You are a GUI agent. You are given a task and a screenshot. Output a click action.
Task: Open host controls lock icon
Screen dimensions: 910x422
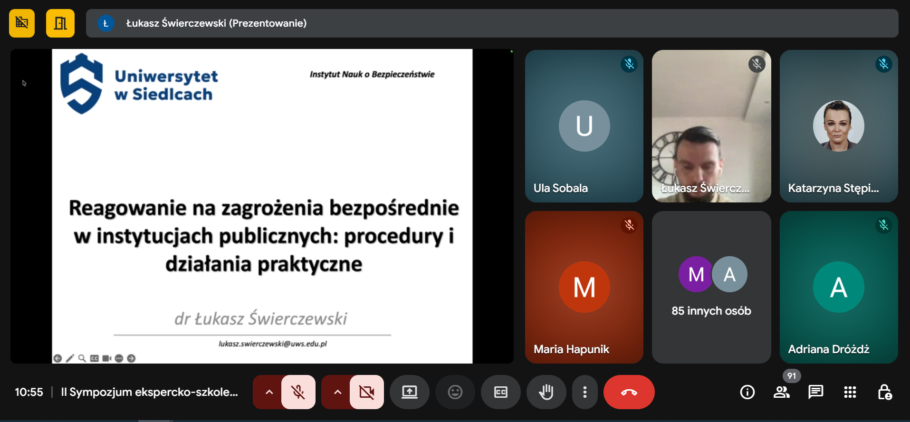point(884,392)
